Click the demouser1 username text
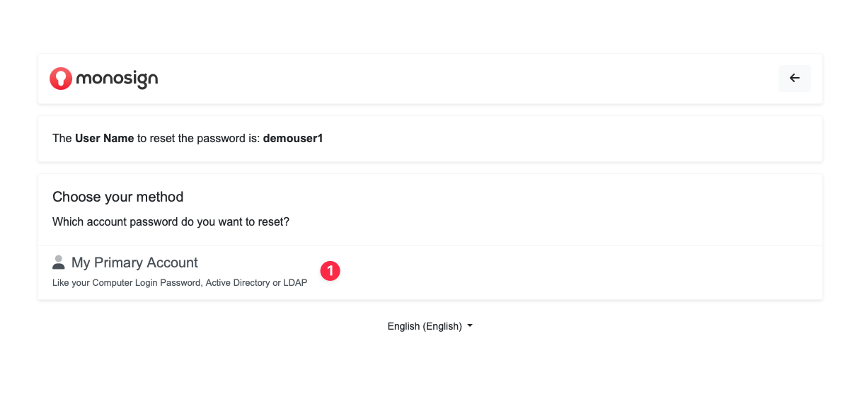This screenshot has width=845, height=411. click(293, 139)
